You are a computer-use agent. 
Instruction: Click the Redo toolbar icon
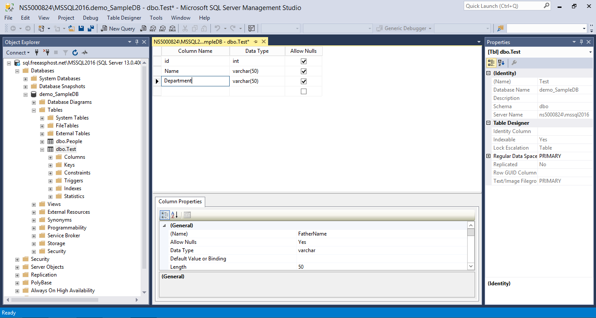pos(233,28)
